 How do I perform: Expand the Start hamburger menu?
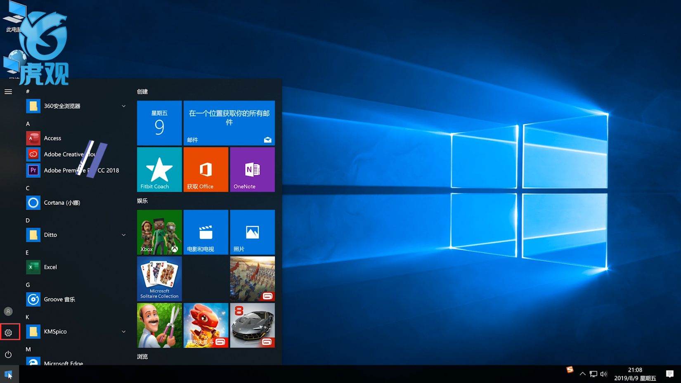tap(8, 92)
